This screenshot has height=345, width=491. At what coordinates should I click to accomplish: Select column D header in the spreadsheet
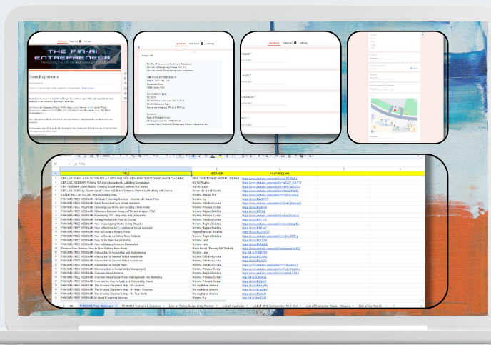tap(343, 169)
